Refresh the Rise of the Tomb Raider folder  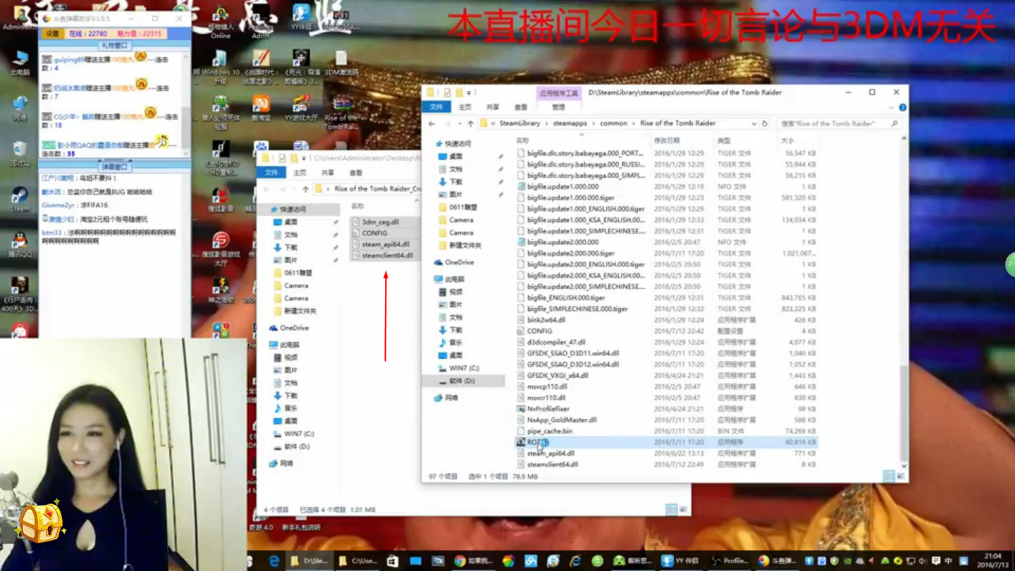tap(765, 123)
